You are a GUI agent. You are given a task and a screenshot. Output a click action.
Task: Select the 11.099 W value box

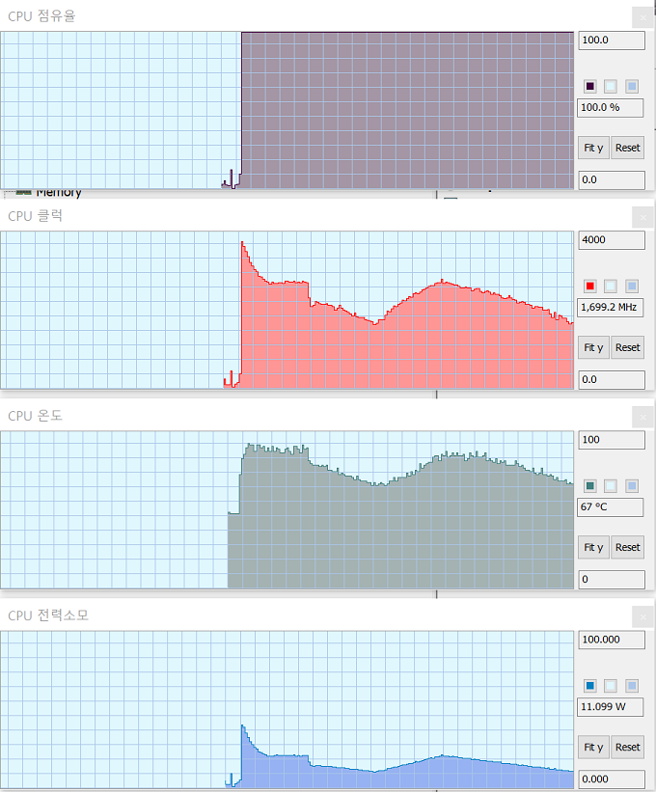click(x=611, y=707)
